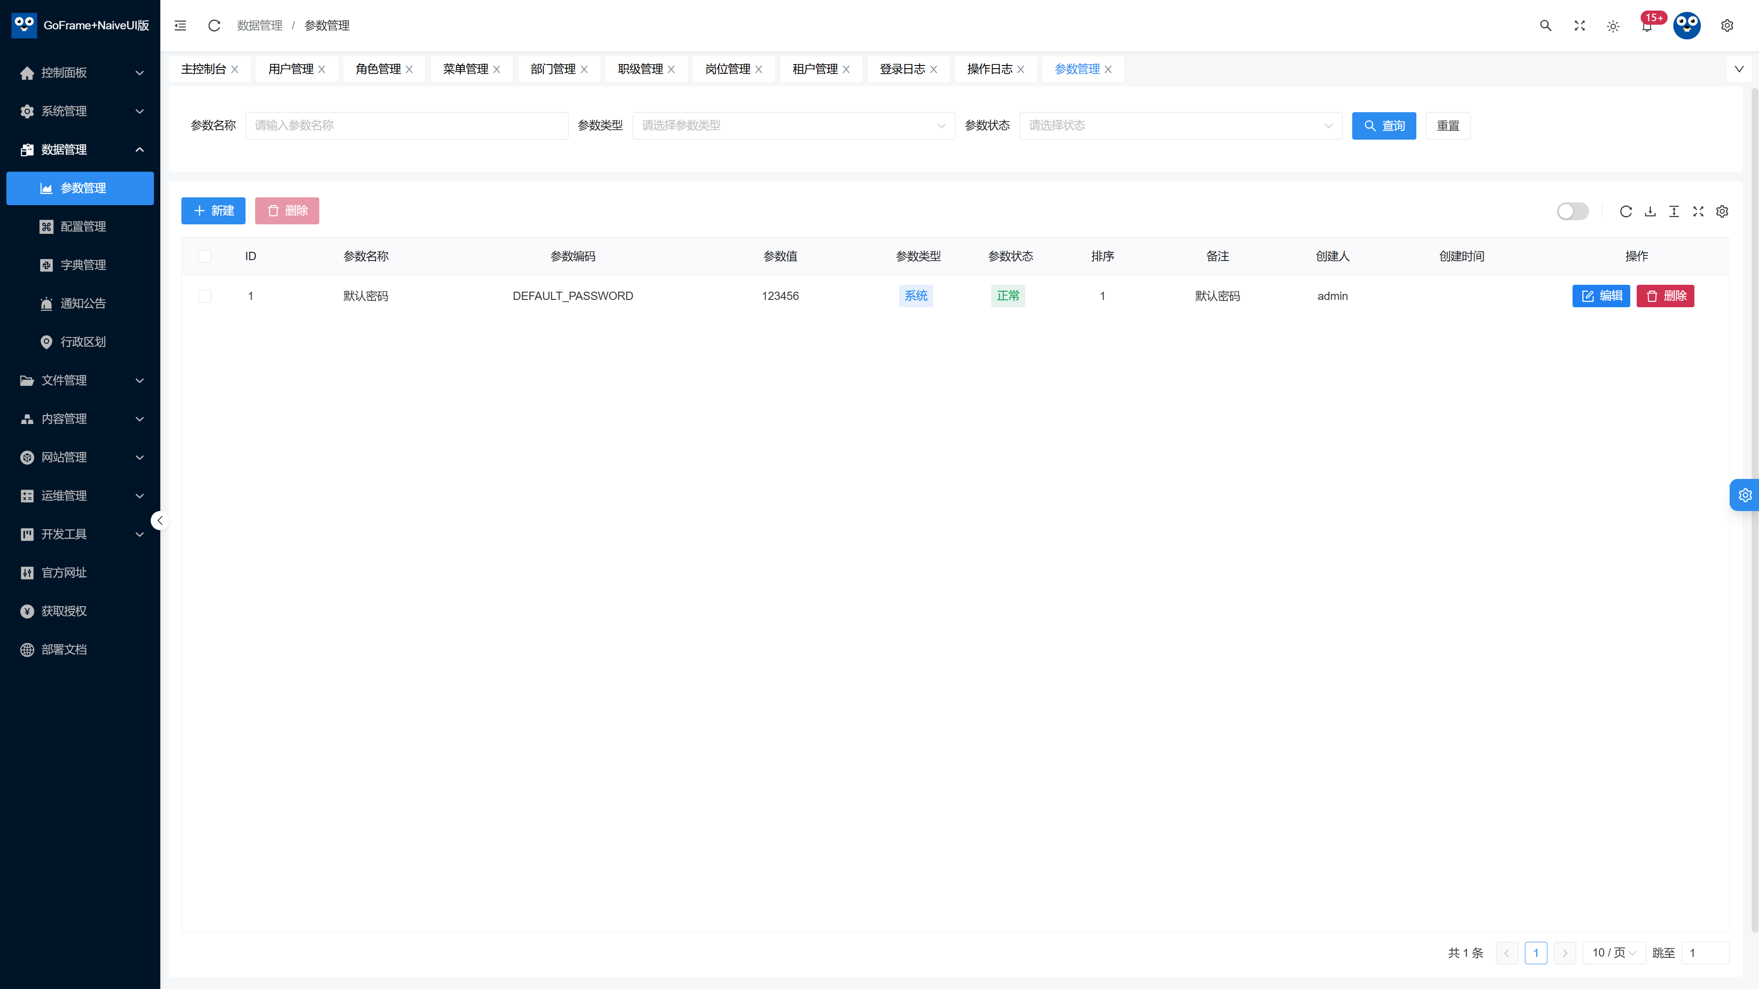Open the 10 / 页 page size selector
Screen dimensions: 1759x989
click(1613, 952)
